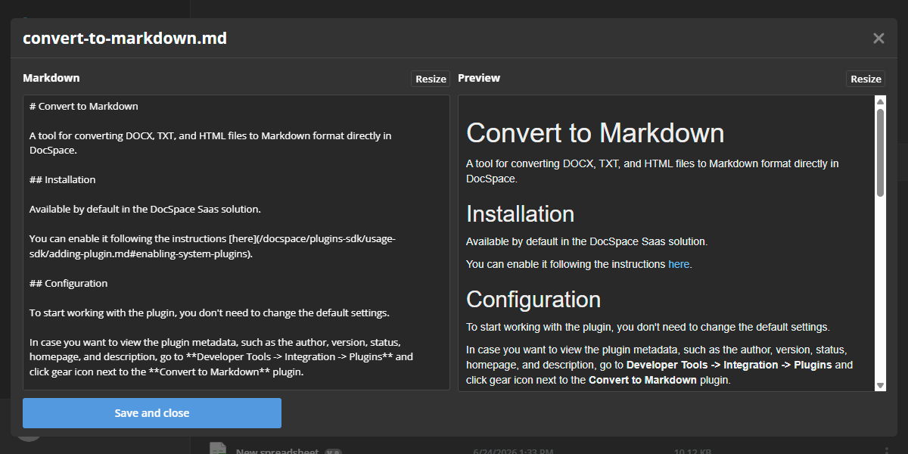The height and width of the screenshot is (454, 908).
Task: Click the '[here](/docspace/plugins-sdk/usage-' line in Markdown editor
Action: 213,238
